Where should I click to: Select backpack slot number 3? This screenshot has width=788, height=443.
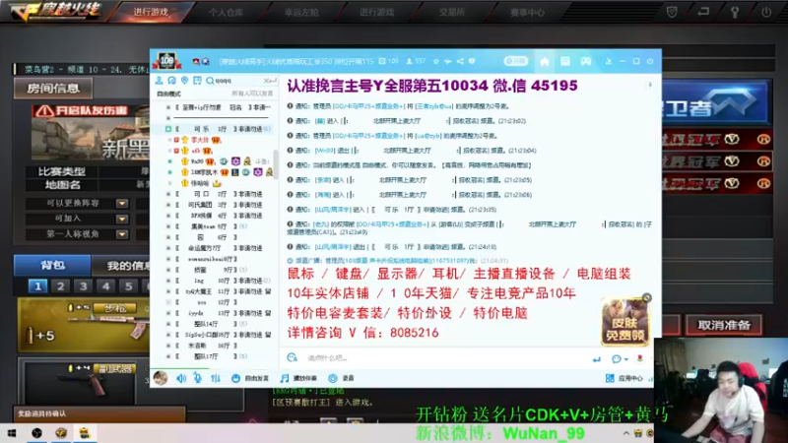pyautogui.click(x=83, y=286)
